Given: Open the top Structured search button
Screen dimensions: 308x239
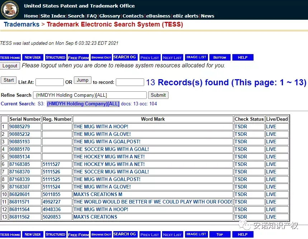Looking at the screenshot, I should [x=56, y=57].
